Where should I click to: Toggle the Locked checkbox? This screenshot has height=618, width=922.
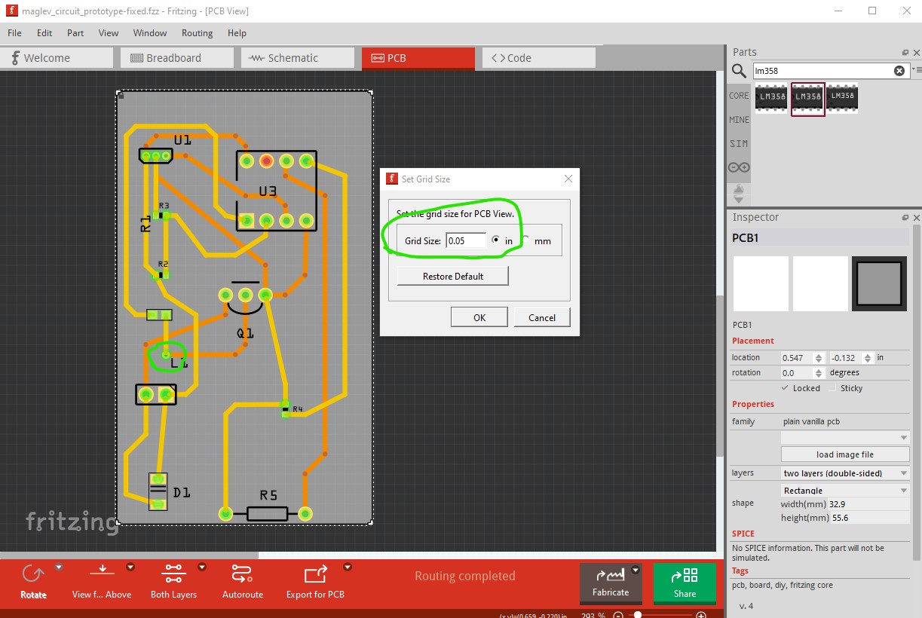[785, 388]
